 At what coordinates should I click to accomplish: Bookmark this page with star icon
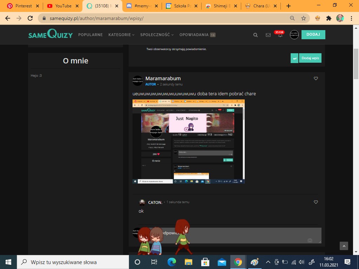point(304,18)
